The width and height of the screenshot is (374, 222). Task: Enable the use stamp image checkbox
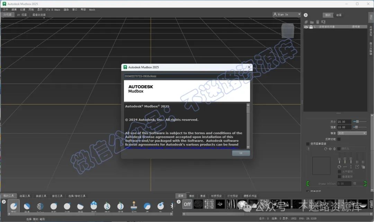pos(308,144)
